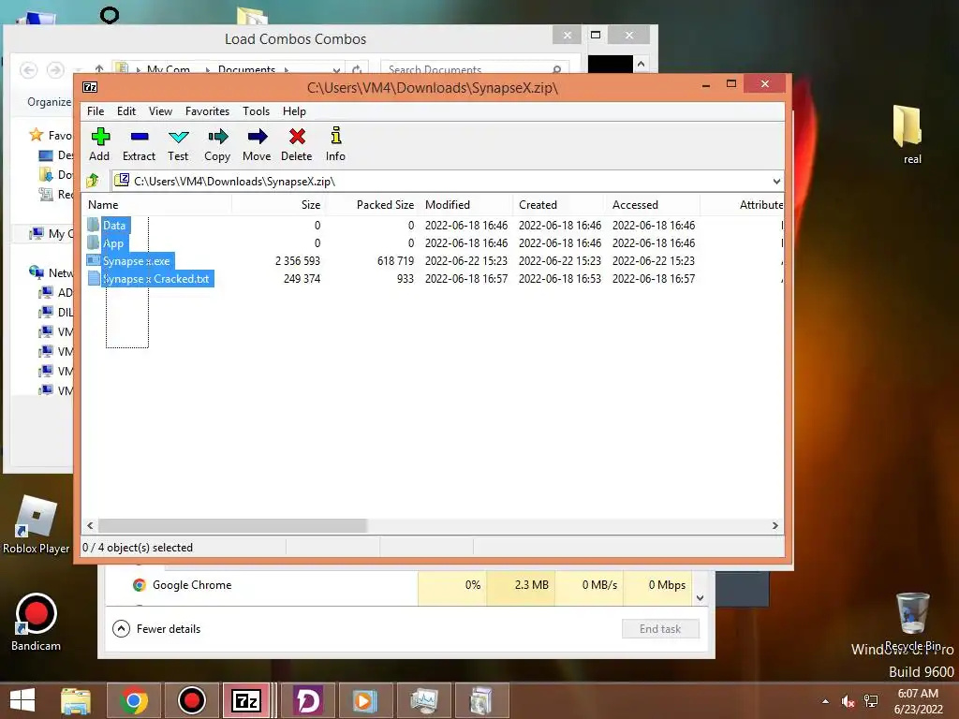Screen dimensions: 959x719
Task: Click the 7-Zip taskbar icon
Action: pos(246,700)
